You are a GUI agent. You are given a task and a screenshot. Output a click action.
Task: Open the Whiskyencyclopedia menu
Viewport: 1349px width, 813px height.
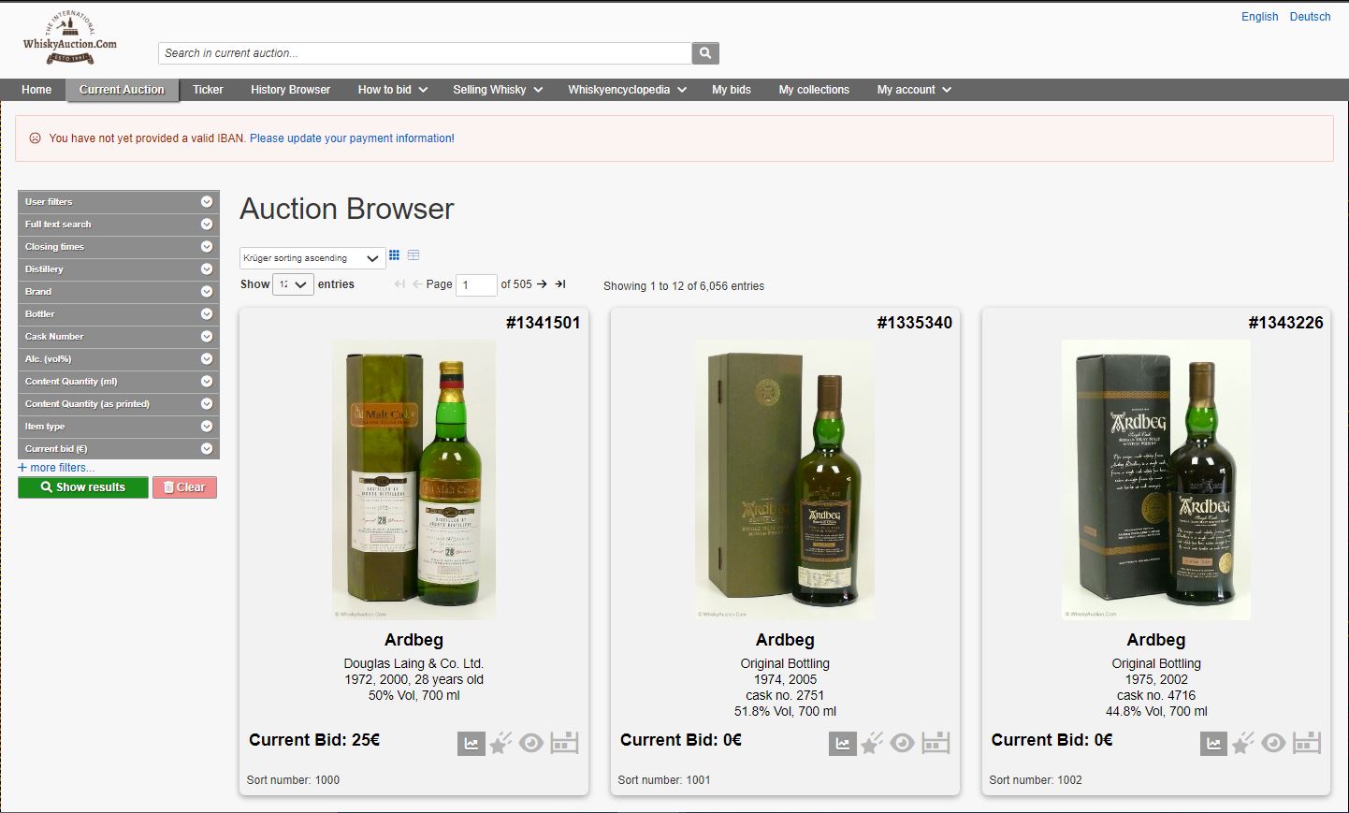(627, 90)
